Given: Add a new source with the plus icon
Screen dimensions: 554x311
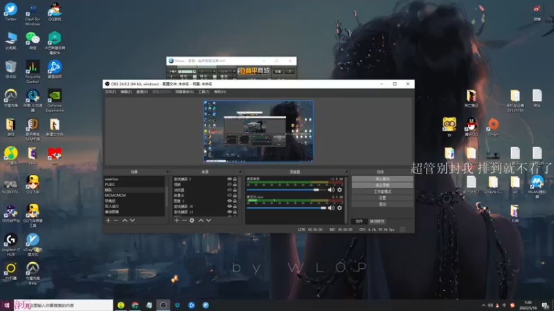Looking at the screenshot, I should coord(177,220).
